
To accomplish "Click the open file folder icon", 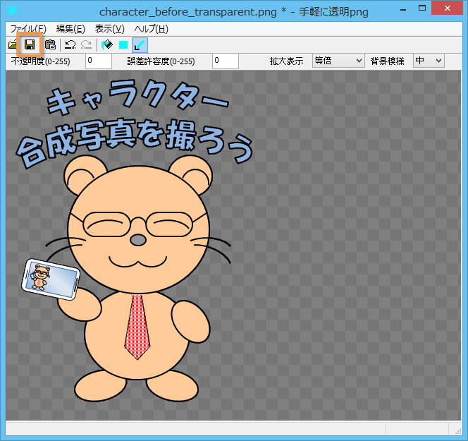I will tap(13, 44).
